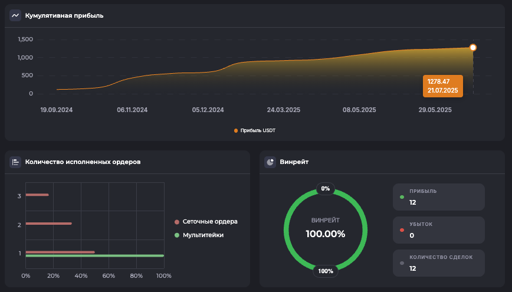This screenshot has height=292, width=512.
Task: Click the end-point marker on profit line
Action: [473, 48]
